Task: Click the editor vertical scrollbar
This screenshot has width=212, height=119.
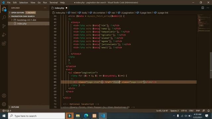Action: [211, 65]
